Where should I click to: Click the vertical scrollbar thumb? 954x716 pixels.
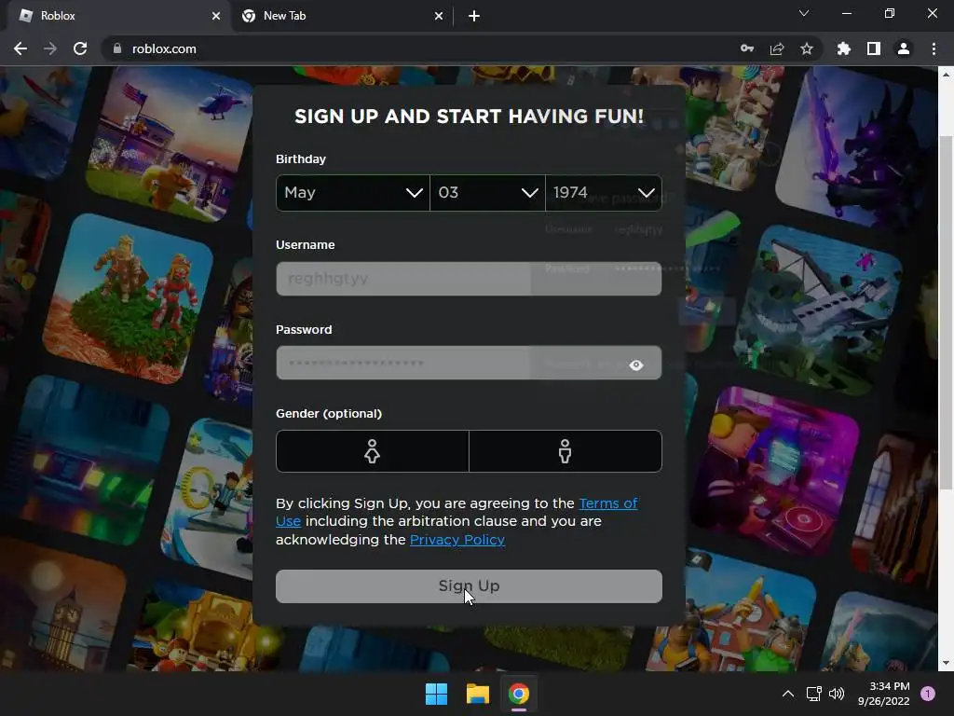946,312
